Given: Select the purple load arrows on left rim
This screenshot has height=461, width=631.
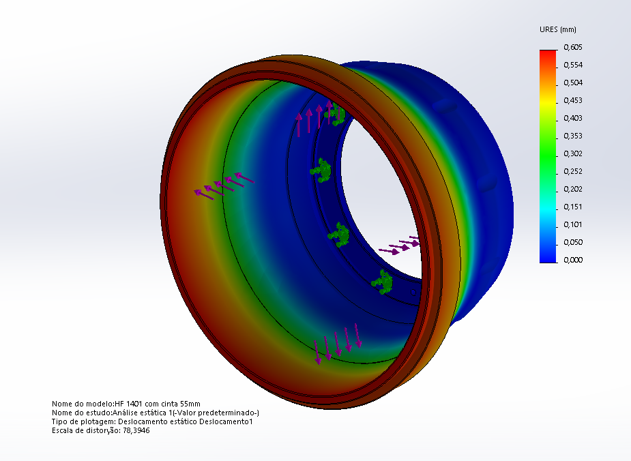Looking at the screenshot, I should tap(224, 185).
